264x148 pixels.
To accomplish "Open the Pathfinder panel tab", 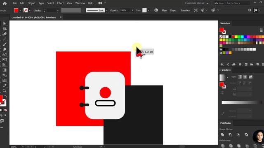I will point(226,123).
